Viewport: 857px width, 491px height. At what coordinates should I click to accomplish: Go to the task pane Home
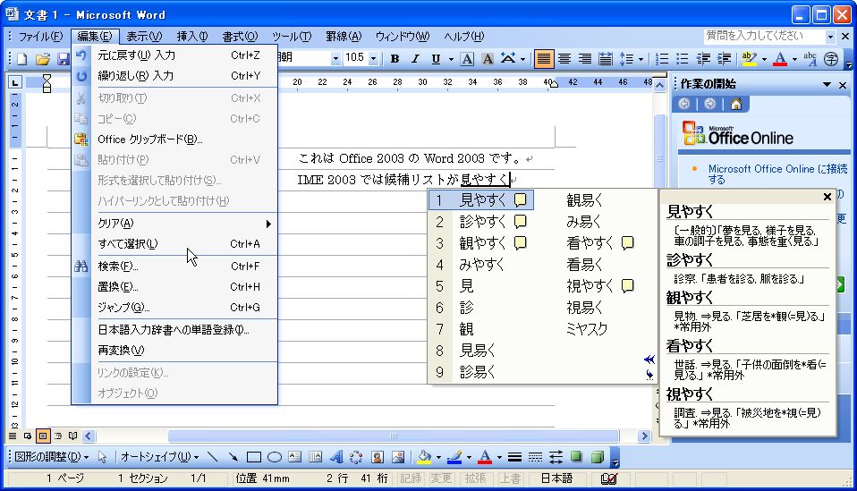point(736,104)
